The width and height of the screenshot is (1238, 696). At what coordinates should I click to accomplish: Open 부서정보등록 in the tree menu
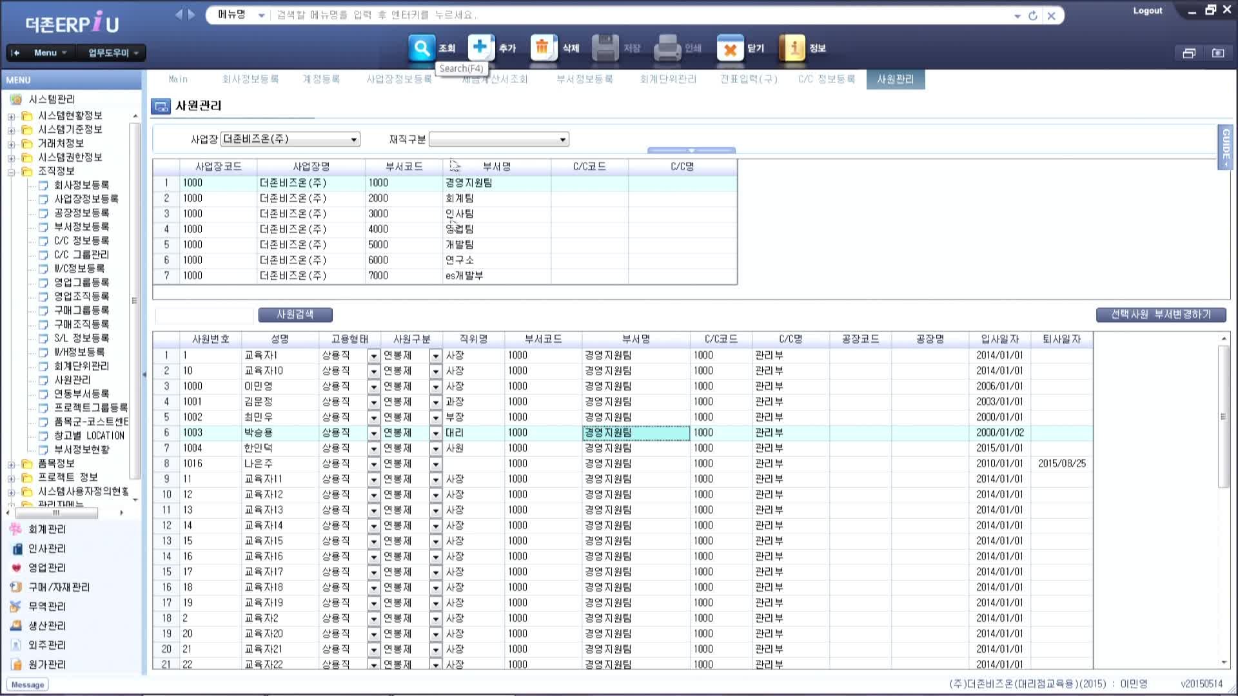tap(81, 227)
